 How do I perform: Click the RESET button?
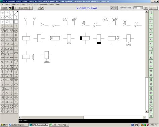click(x=4, y=8)
